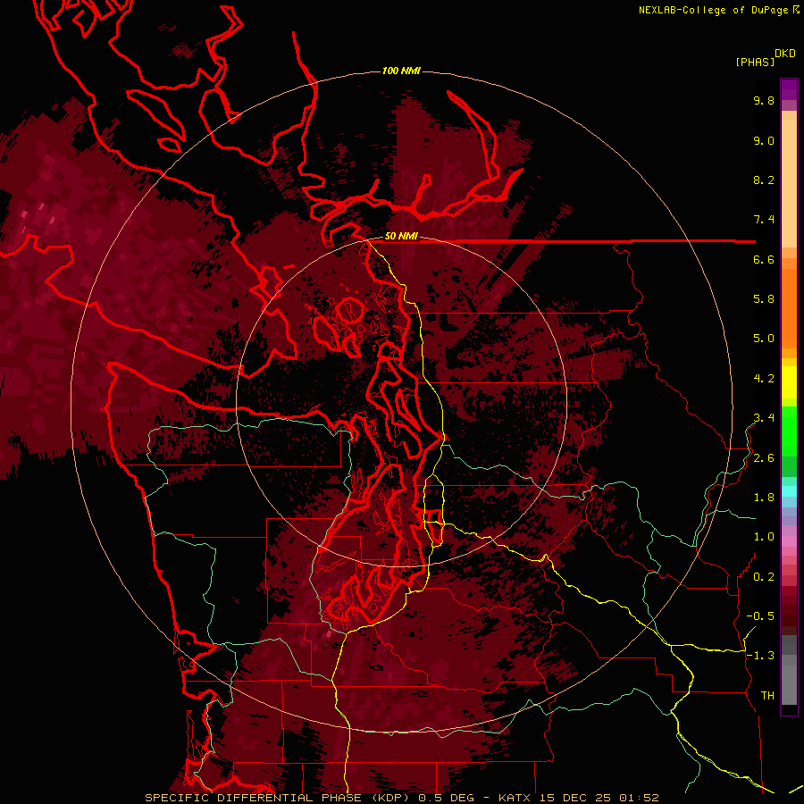Select the yellow segment of the color bar

click(x=789, y=382)
